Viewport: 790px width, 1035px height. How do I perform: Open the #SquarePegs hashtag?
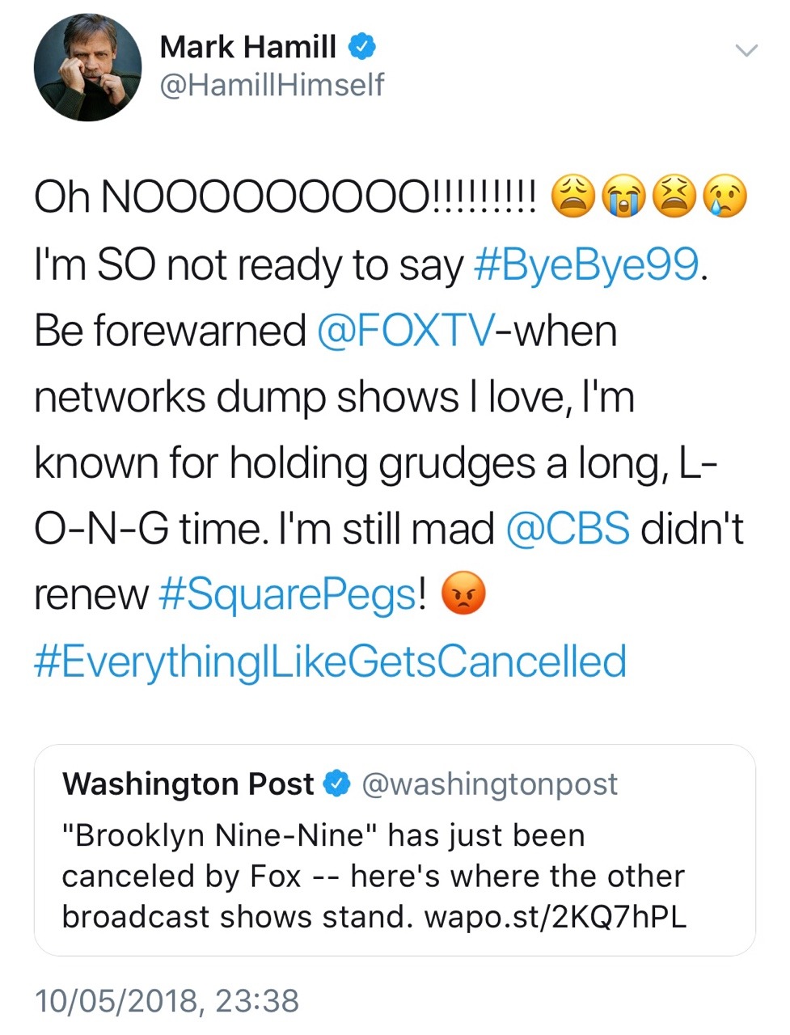click(x=288, y=596)
